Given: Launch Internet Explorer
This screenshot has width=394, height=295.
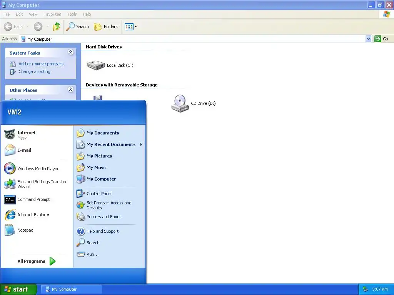Looking at the screenshot, I should coord(37,215).
